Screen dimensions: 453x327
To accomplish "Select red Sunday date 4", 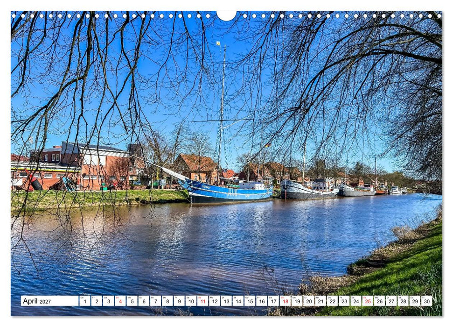I will pos(120,301).
